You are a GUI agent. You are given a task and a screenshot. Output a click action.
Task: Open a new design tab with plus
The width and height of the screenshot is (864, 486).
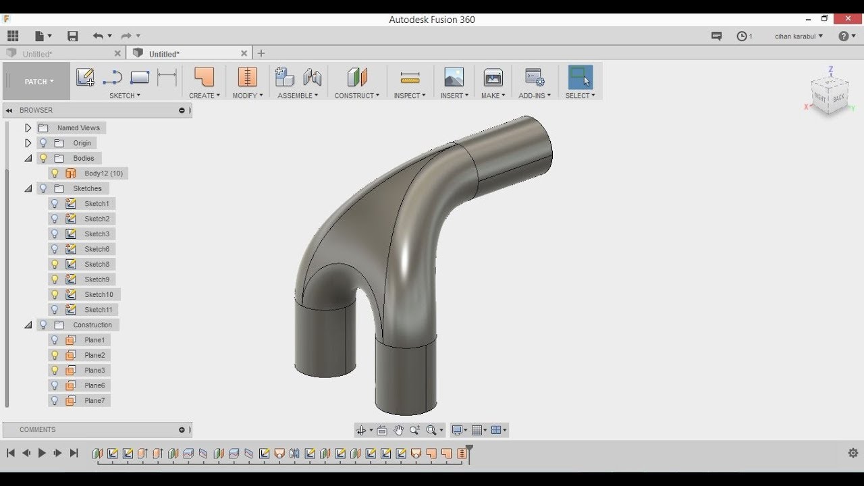261,53
